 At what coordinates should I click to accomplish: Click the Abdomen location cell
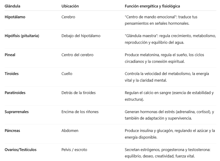(70, 131)
